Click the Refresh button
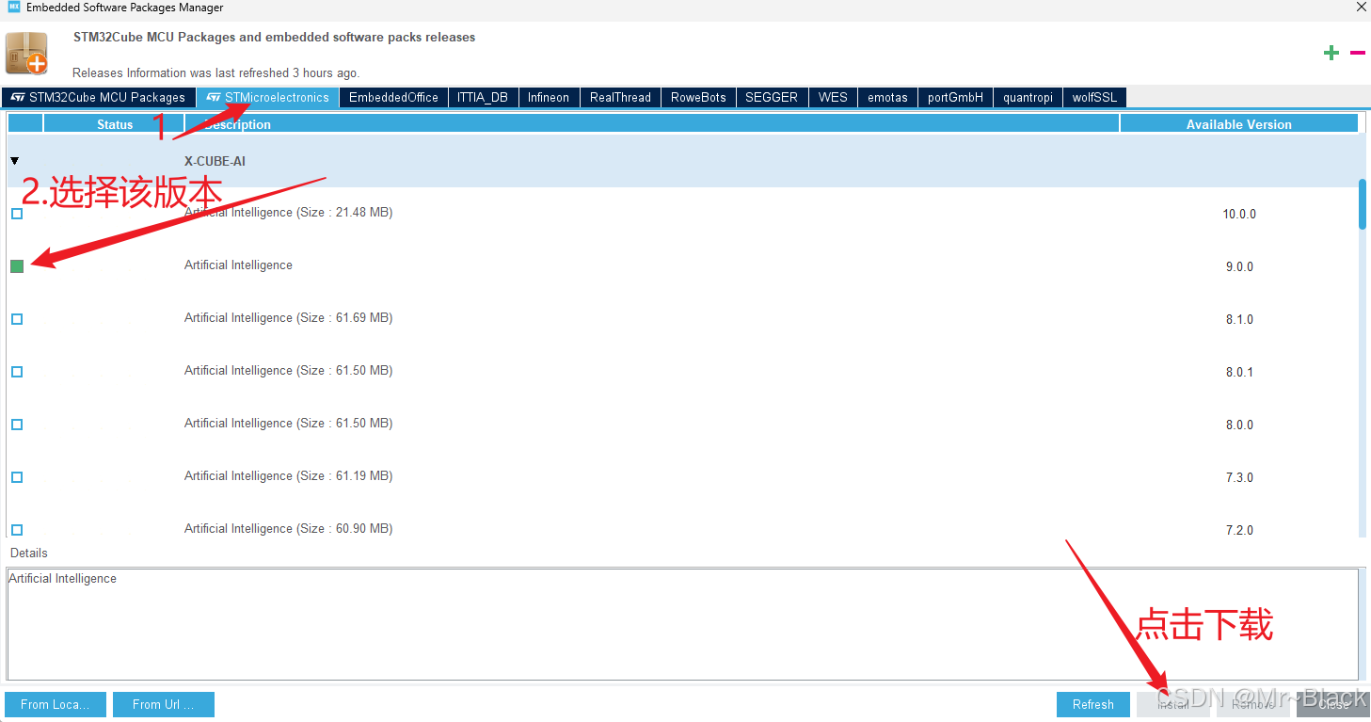Image resolution: width=1371 pixels, height=722 pixels. point(1093,704)
